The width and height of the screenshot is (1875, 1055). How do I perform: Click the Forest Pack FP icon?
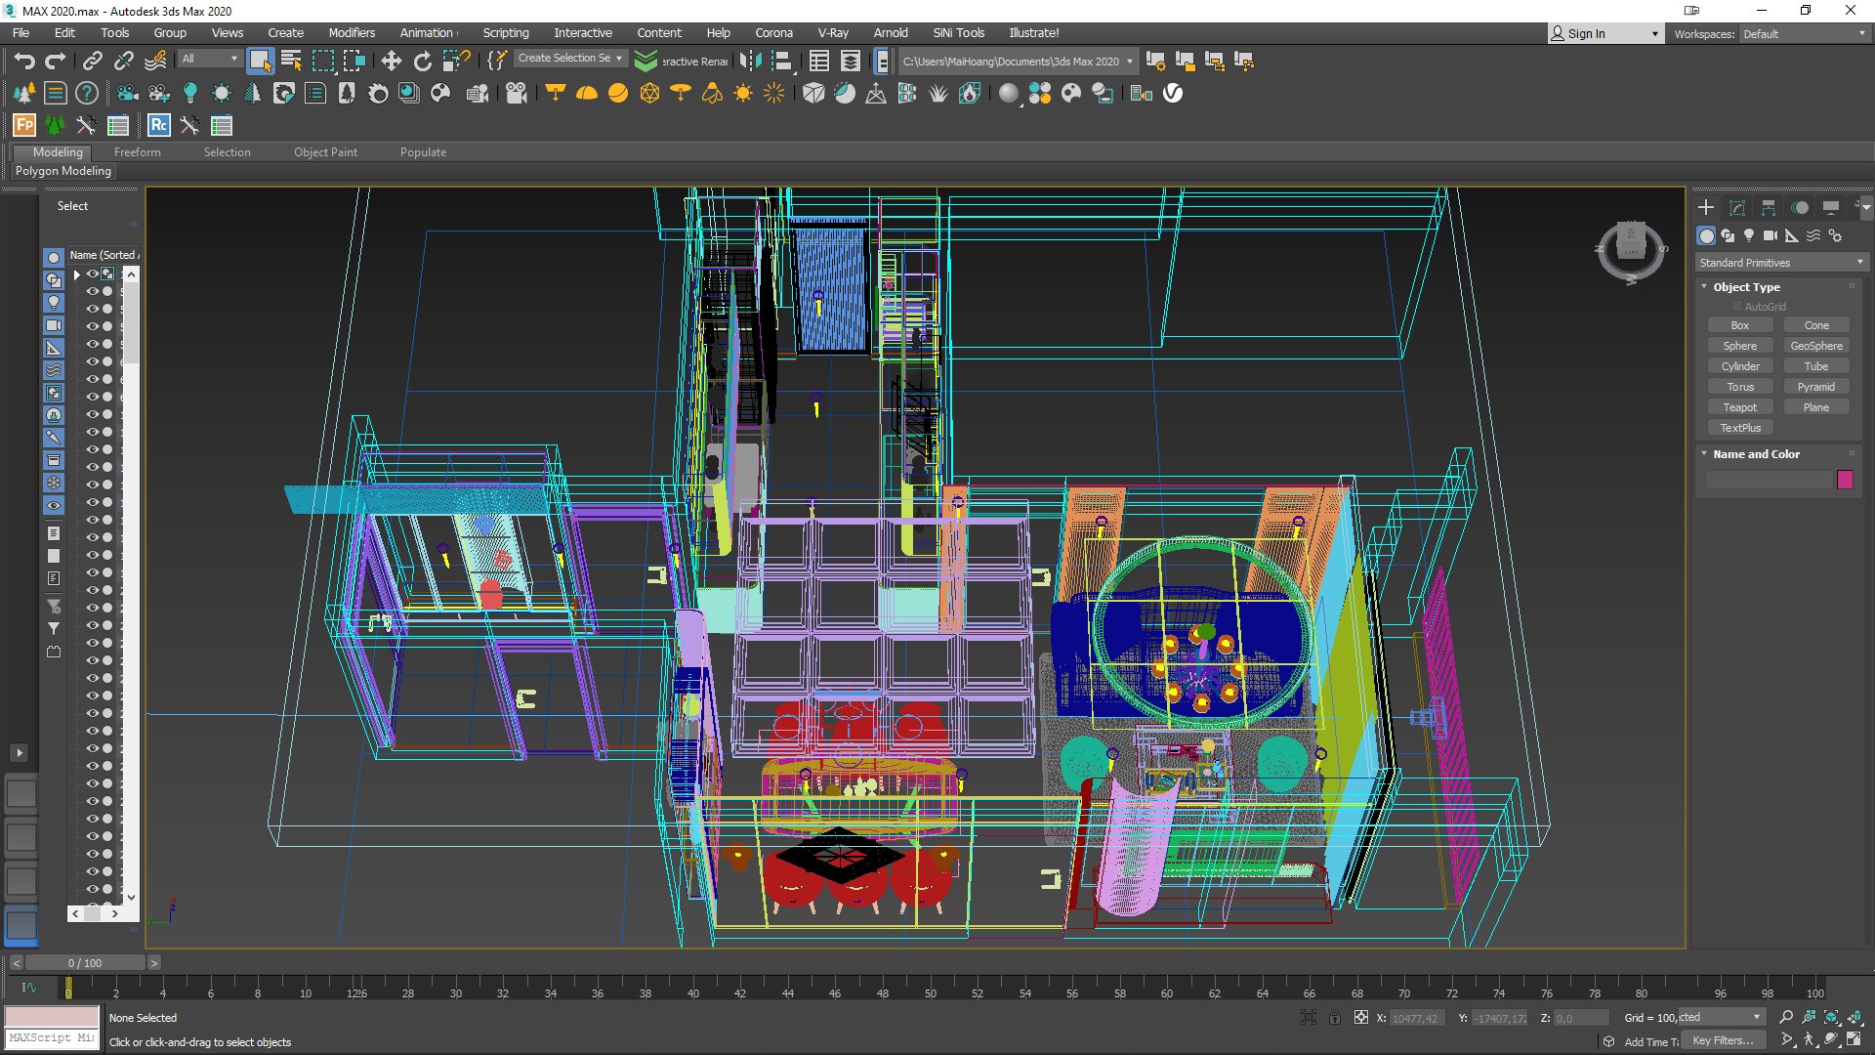click(24, 125)
